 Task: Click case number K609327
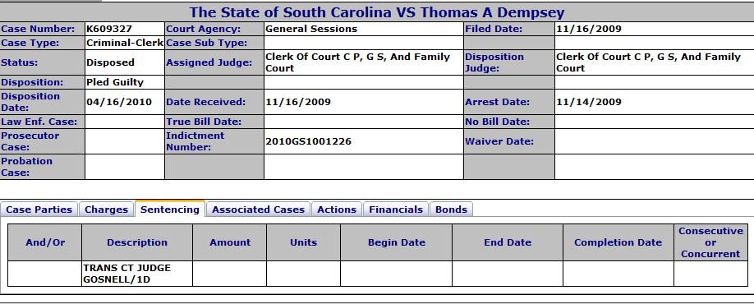coord(109,29)
